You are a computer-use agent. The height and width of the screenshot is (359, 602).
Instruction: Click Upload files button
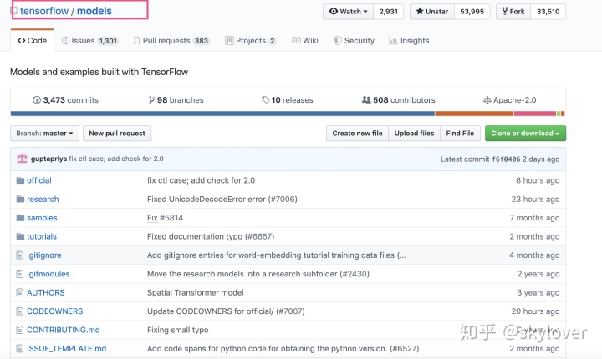pos(414,134)
